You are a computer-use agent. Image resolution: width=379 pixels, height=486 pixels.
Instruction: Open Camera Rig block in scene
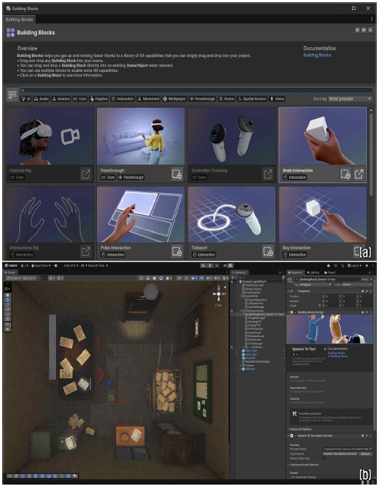click(85, 174)
